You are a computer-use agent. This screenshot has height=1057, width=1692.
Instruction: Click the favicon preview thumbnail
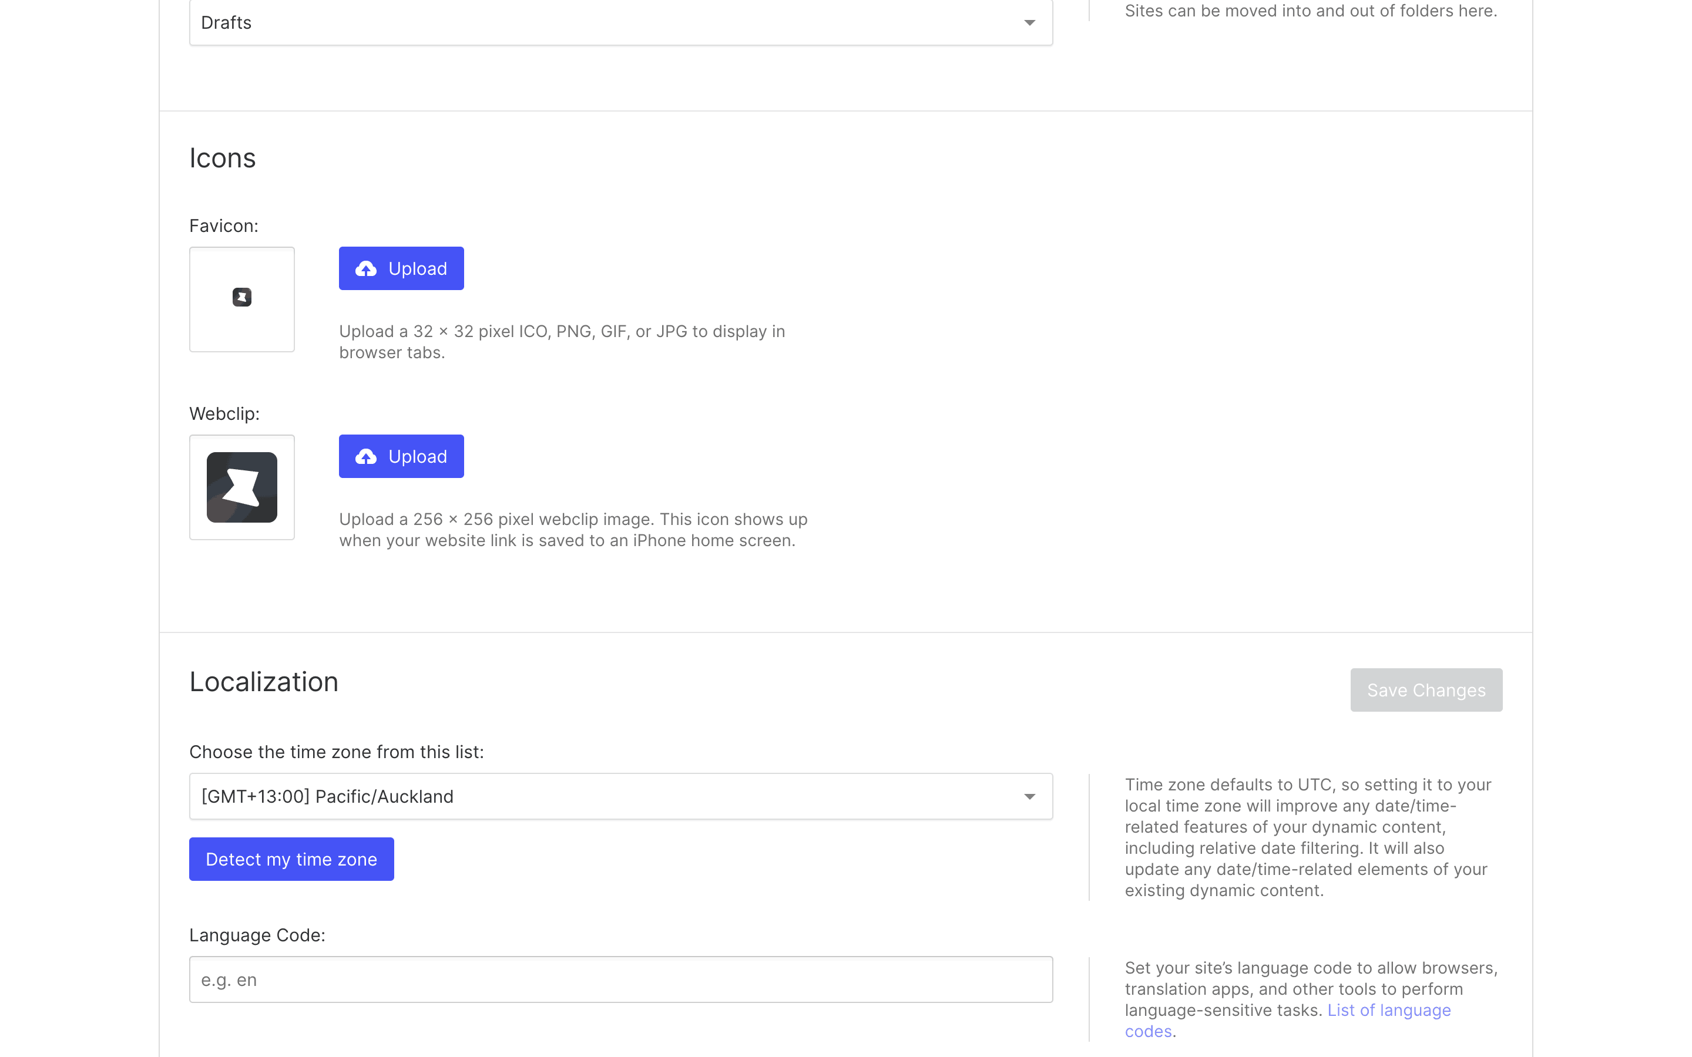coord(242,299)
